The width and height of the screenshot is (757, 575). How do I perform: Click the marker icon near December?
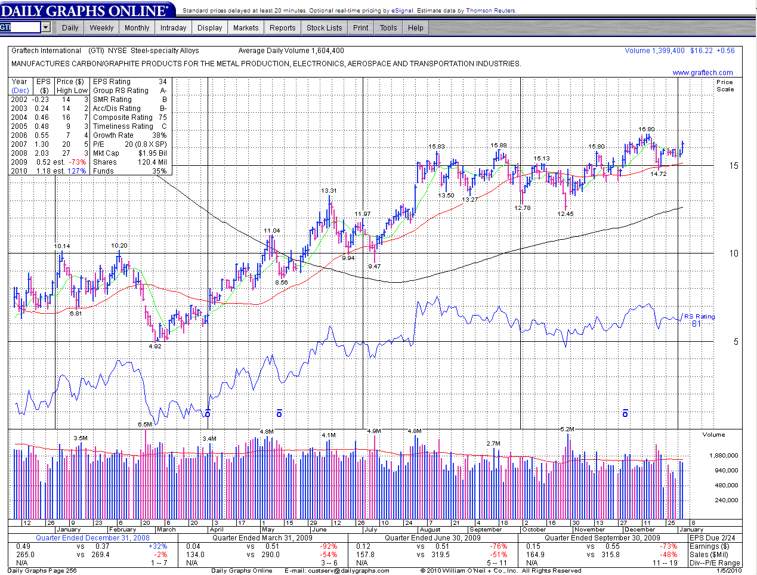pos(625,413)
